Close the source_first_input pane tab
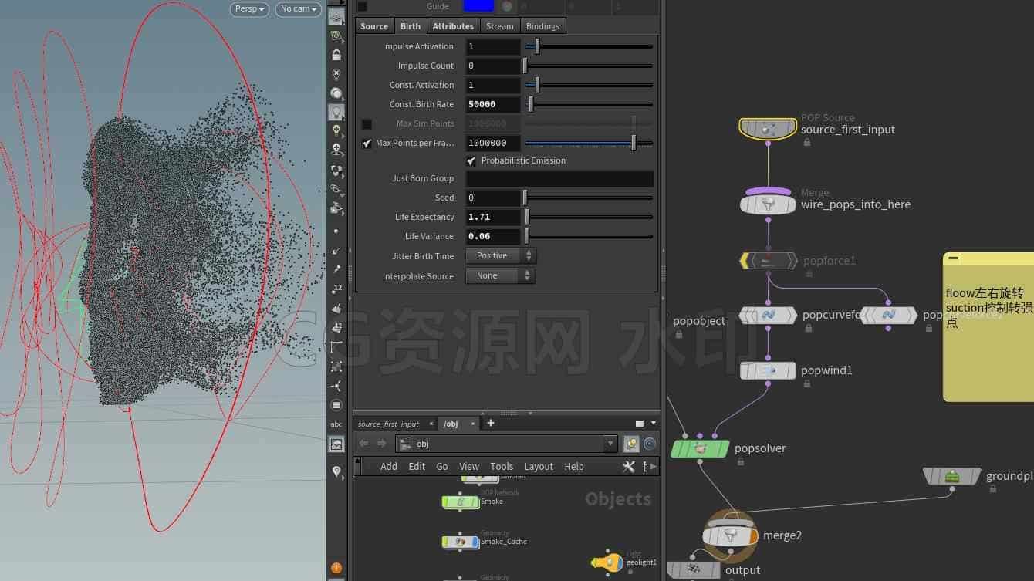Viewport: 1034px width, 581px height. click(x=431, y=424)
